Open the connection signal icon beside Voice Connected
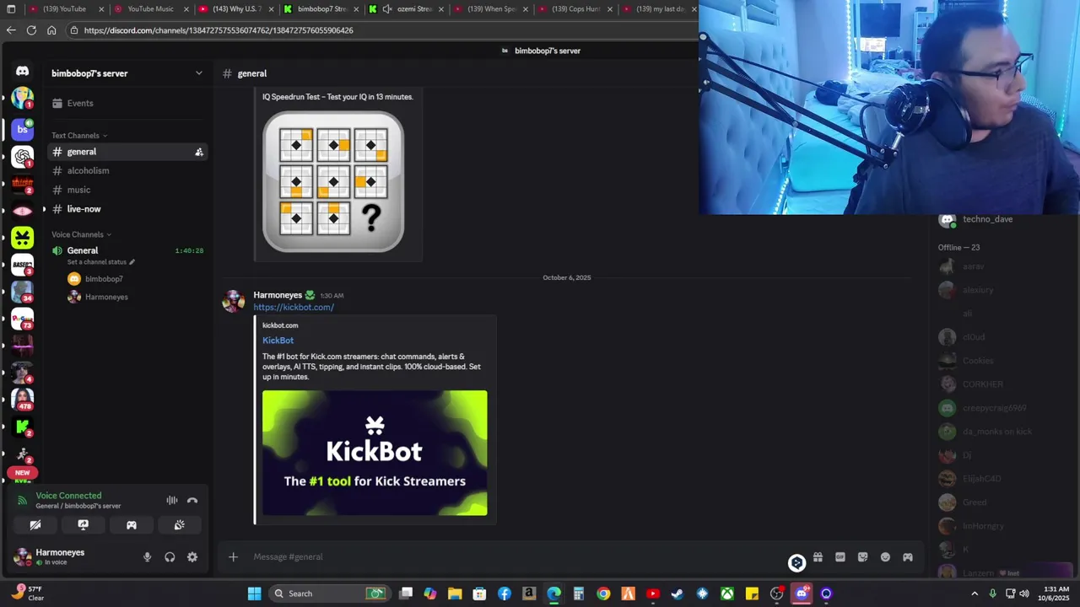The width and height of the screenshot is (1080, 607). [x=23, y=500]
